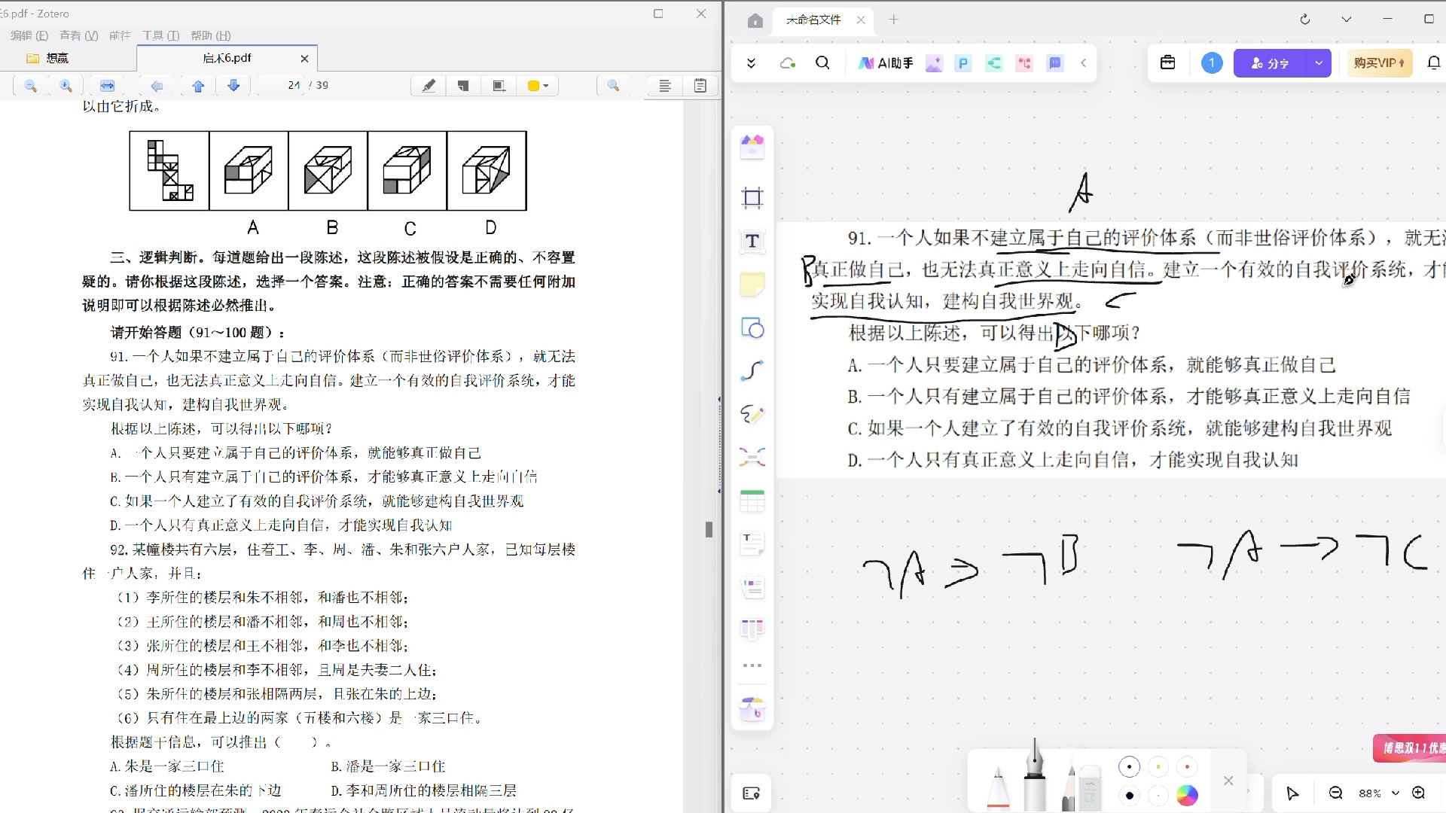The image size is (1446, 813).
Task: Close the 启木6.pdf tab
Action: click(304, 59)
